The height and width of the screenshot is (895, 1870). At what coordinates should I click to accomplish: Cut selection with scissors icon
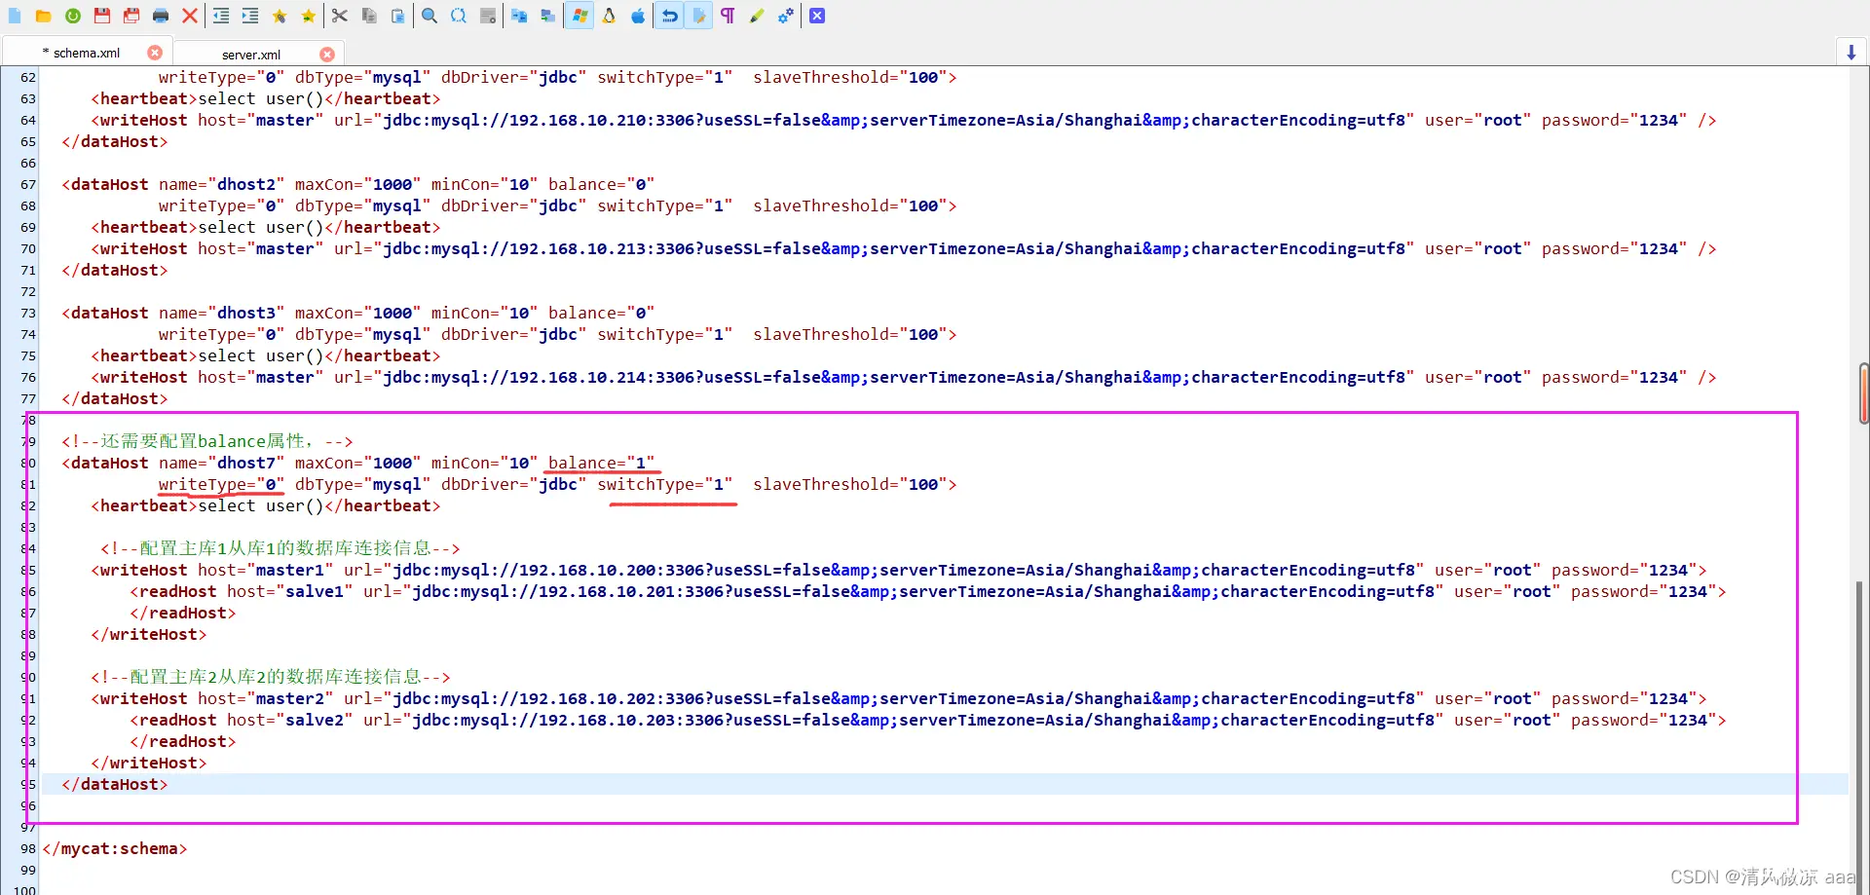[340, 16]
